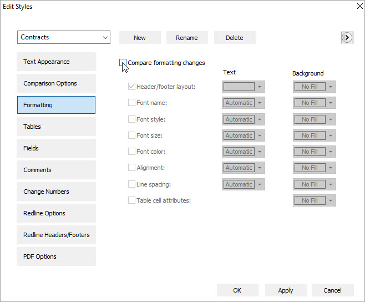Open Alignment text color dropdown arrow

tap(260, 168)
